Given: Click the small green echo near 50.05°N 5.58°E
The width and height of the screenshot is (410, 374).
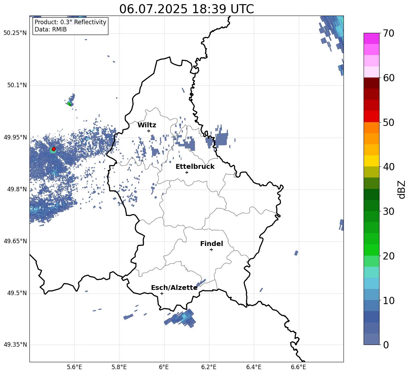Looking at the screenshot, I should (x=69, y=104).
